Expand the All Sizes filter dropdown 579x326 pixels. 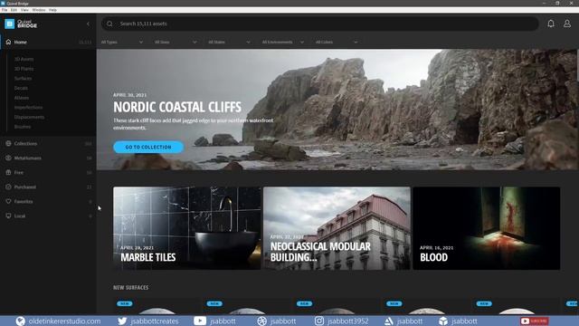[176, 43]
